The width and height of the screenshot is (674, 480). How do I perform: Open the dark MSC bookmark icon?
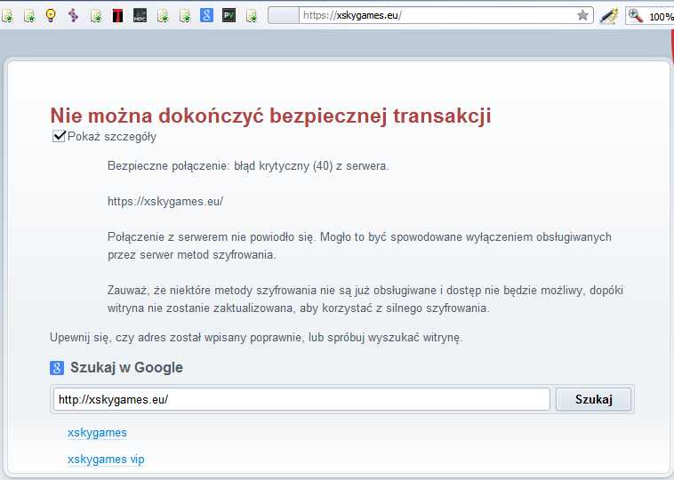pyautogui.click(x=140, y=16)
